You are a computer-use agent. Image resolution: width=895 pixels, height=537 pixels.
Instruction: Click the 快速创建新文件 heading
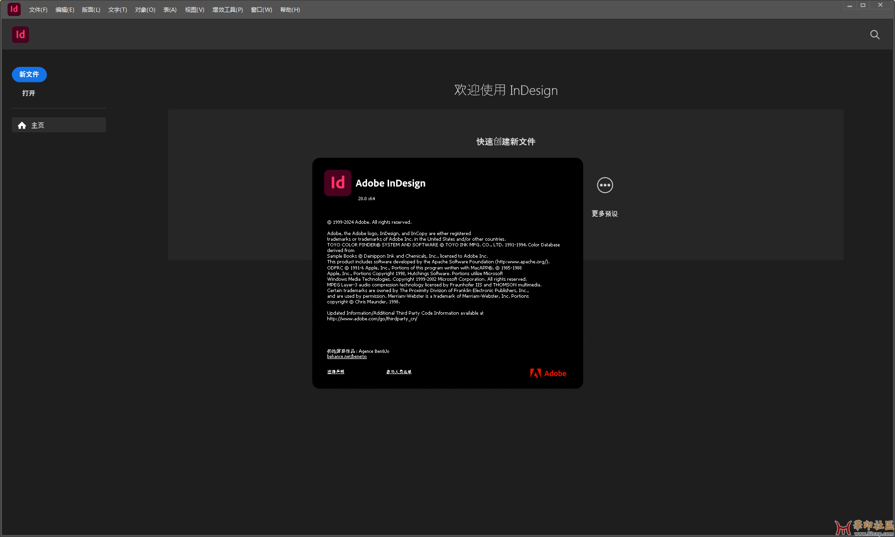tap(506, 142)
